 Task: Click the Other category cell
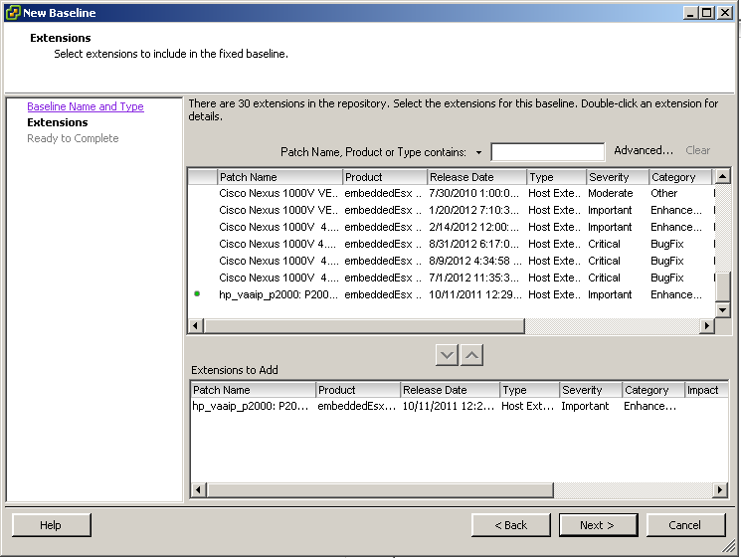click(664, 193)
